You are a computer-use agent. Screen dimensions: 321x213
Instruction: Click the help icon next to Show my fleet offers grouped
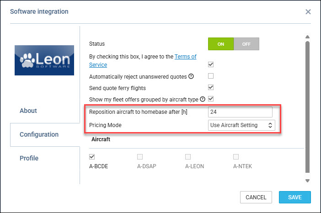203,99
